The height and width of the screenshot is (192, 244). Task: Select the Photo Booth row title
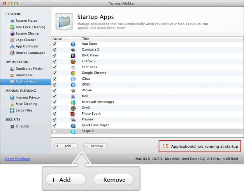[91, 113]
